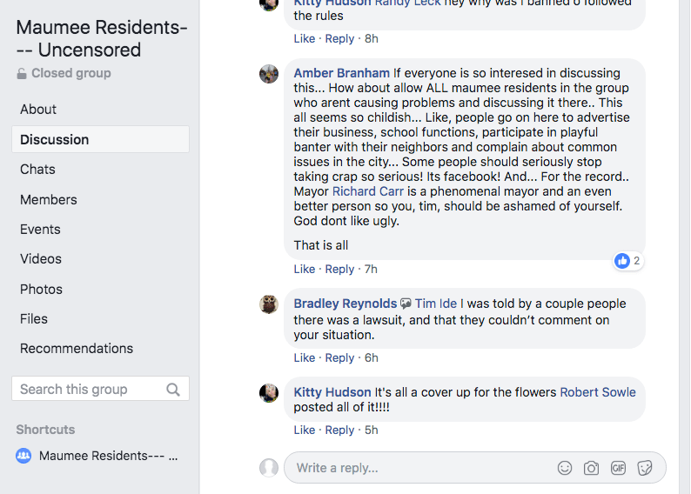This screenshot has width=691, height=494.
Task: Like Amber Branham's comment
Action: [x=305, y=269]
